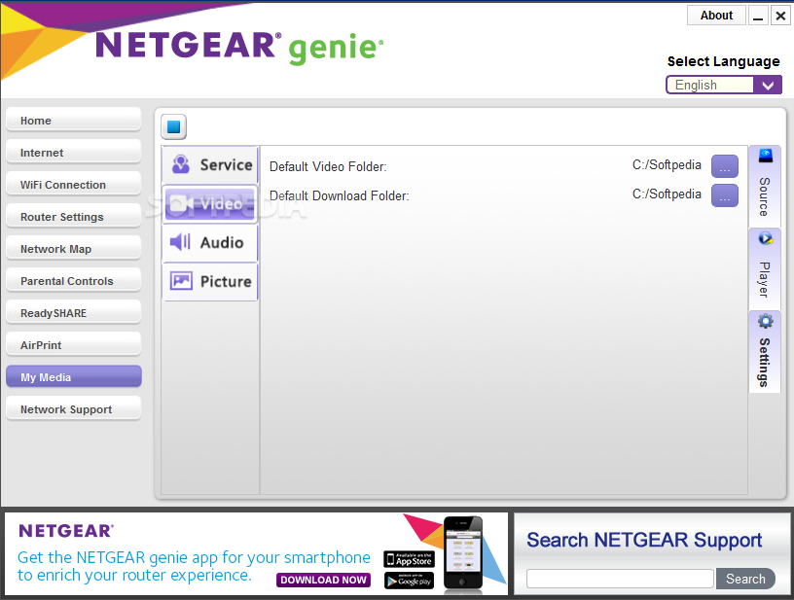
Task: Click the Default Video Folder path text
Action: click(x=667, y=165)
